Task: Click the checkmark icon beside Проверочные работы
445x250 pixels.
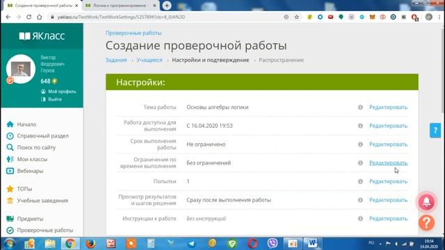Action: pos(10,230)
